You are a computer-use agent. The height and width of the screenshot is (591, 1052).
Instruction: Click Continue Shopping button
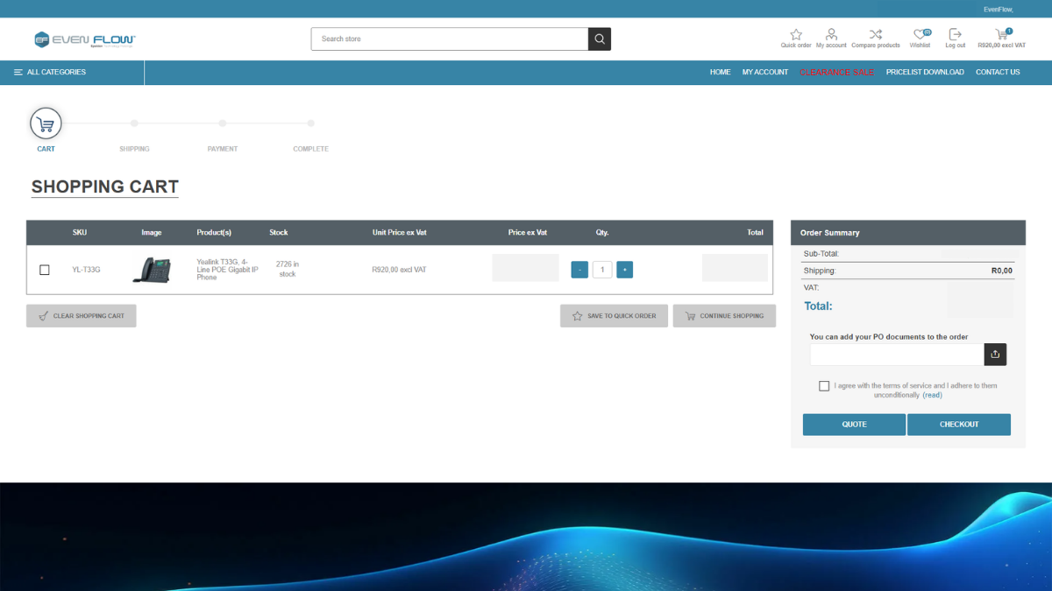point(724,316)
